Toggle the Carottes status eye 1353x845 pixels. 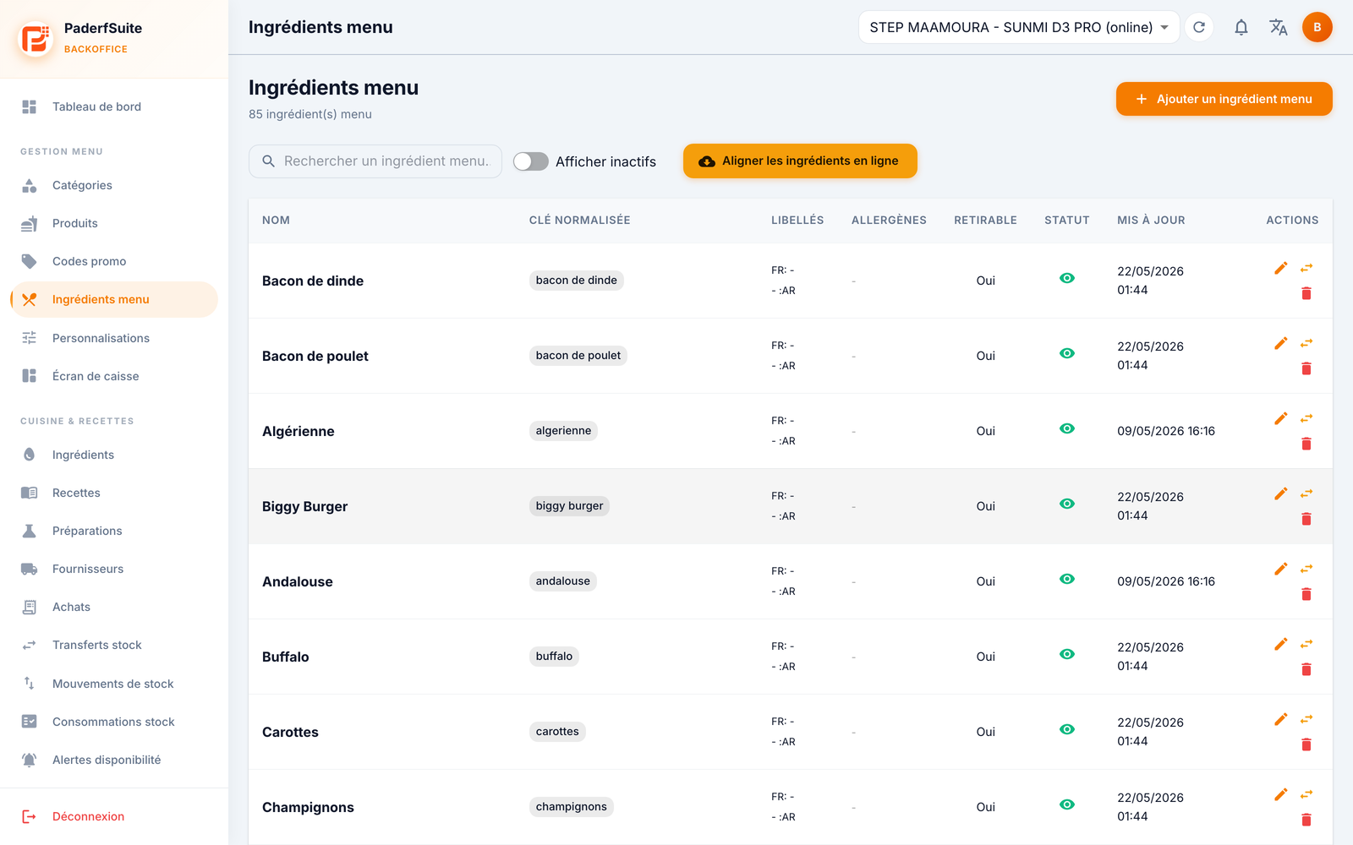coord(1067,729)
